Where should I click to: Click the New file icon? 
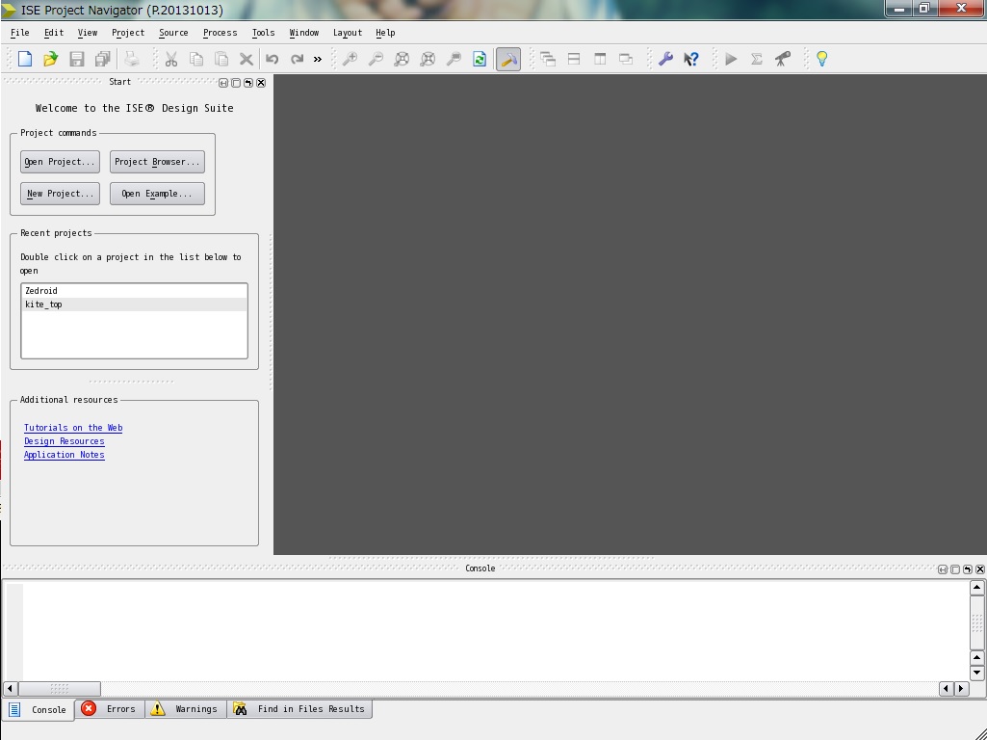pyautogui.click(x=25, y=59)
